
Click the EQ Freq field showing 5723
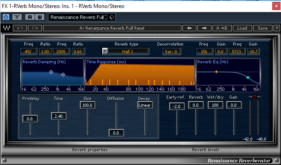coord(237,51)
